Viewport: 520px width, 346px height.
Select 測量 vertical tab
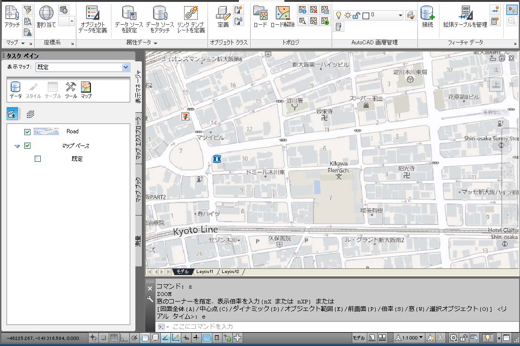pos(138,241)
